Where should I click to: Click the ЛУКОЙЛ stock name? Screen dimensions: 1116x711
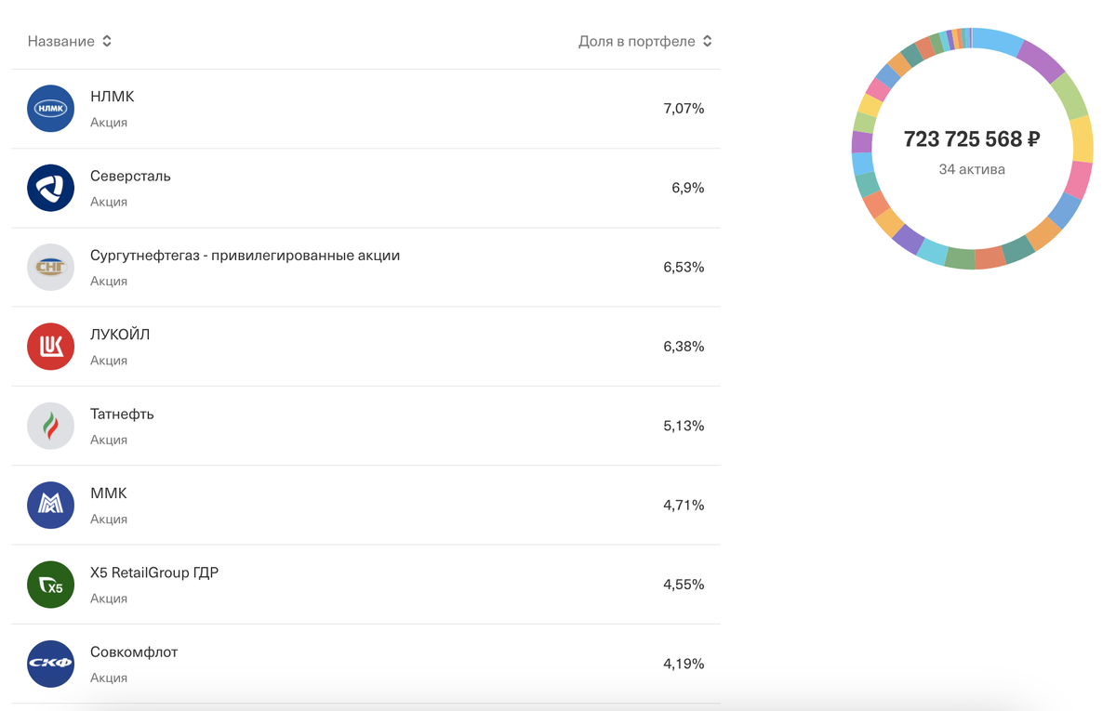[120, 335]
